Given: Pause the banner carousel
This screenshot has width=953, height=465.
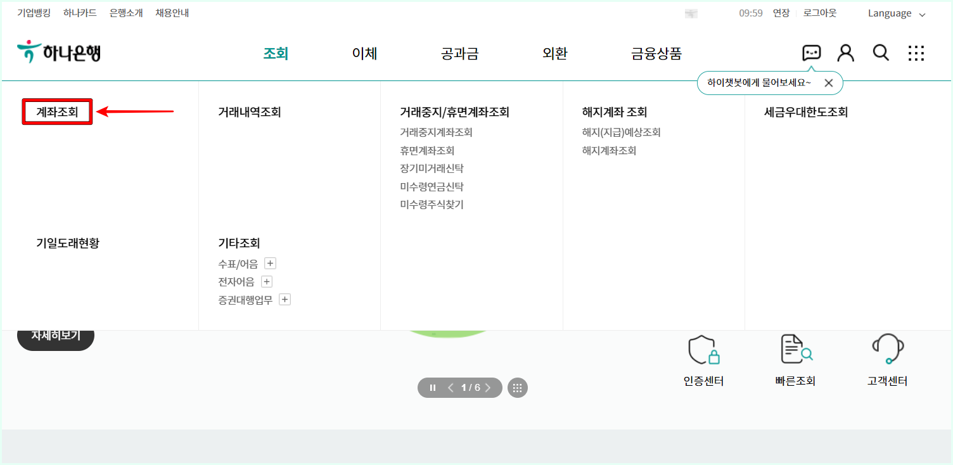Looking at the screenshot, I should click(x=433, y=387).
